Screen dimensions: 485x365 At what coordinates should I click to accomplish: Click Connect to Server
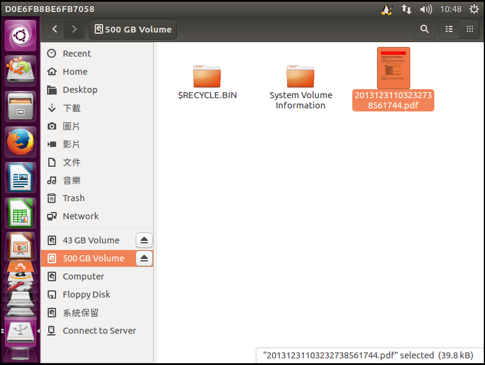(97, 331)
